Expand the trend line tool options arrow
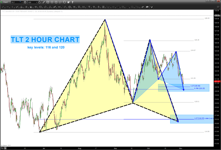The width and height of the screenshot is (221, 150). click(5, 8)
